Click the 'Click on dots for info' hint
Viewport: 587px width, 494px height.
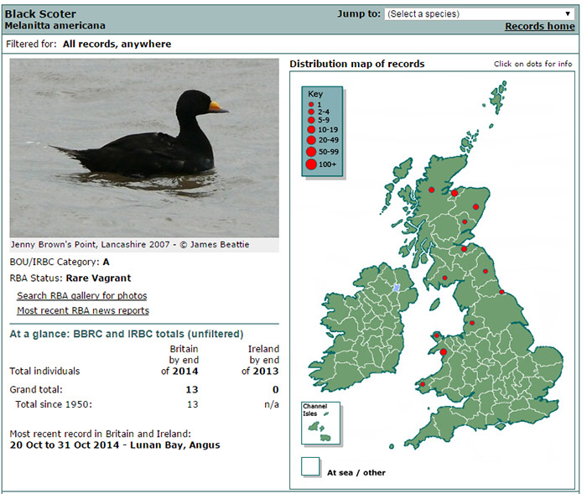click(532, 64)
